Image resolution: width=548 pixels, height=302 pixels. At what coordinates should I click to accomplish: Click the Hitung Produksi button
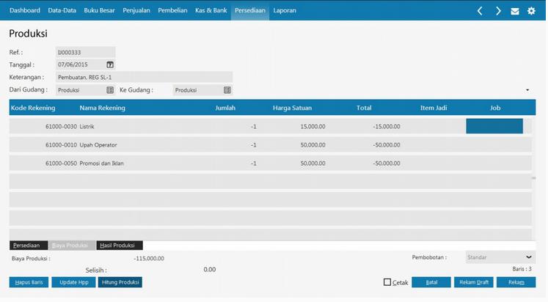[x=120, y=282]
